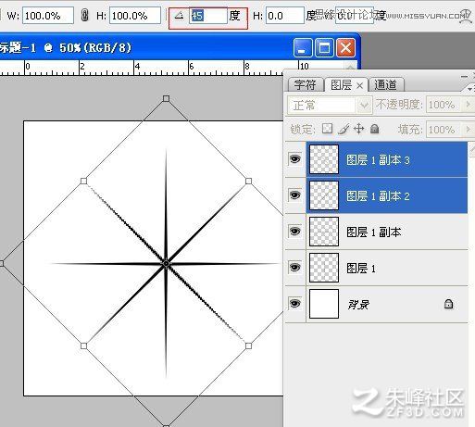Click the top transform handle of bounding box
The image size is (475, 427).
coord(166,98)
